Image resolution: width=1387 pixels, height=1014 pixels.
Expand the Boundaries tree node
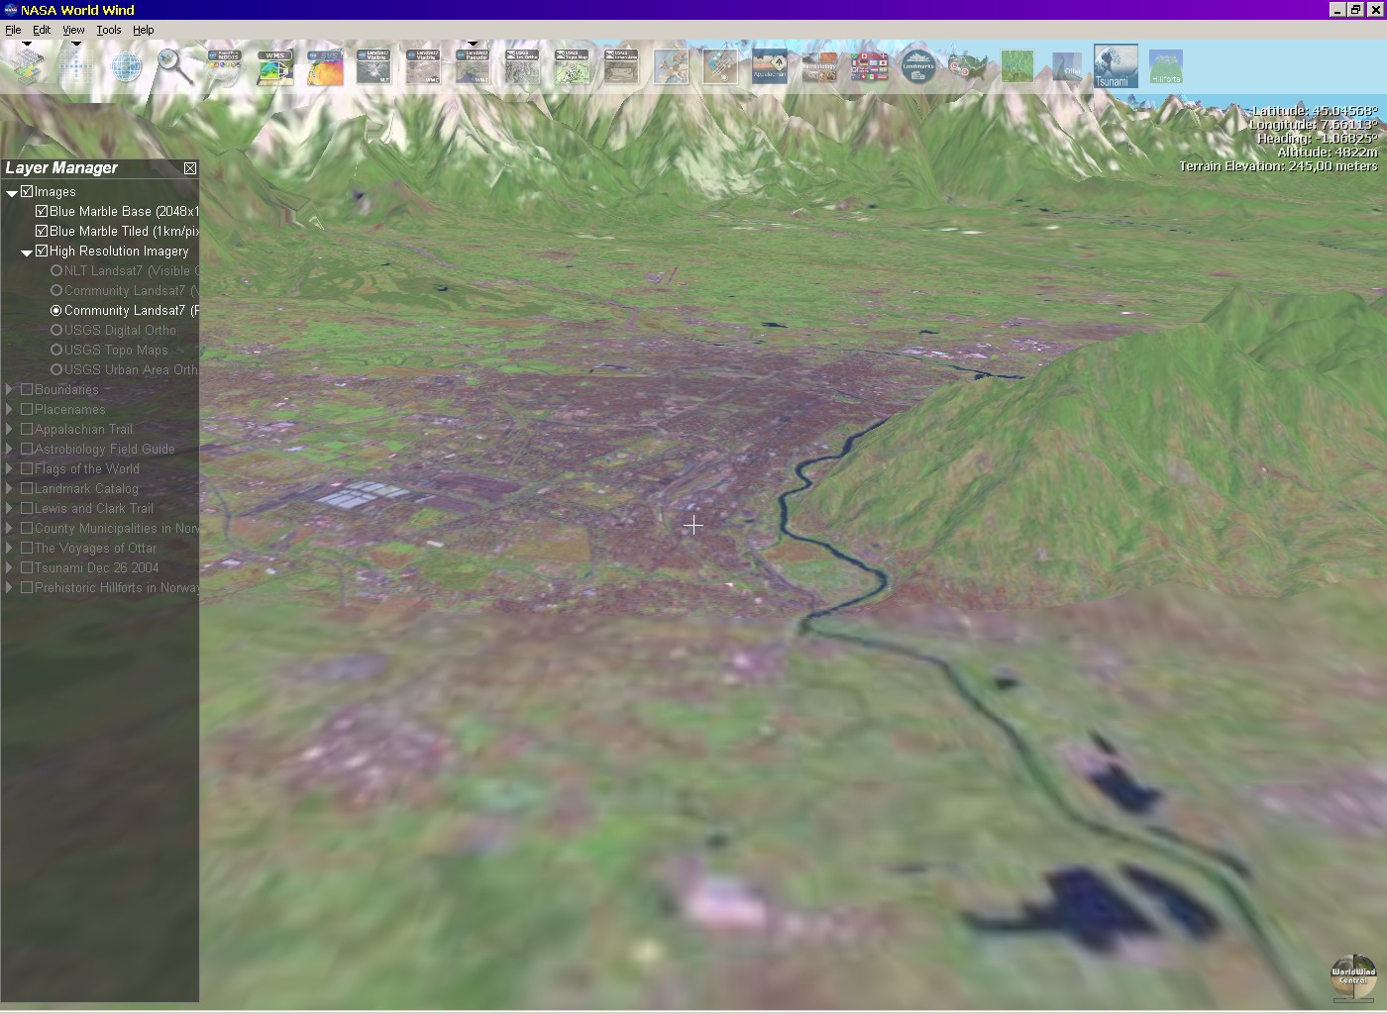10,389
